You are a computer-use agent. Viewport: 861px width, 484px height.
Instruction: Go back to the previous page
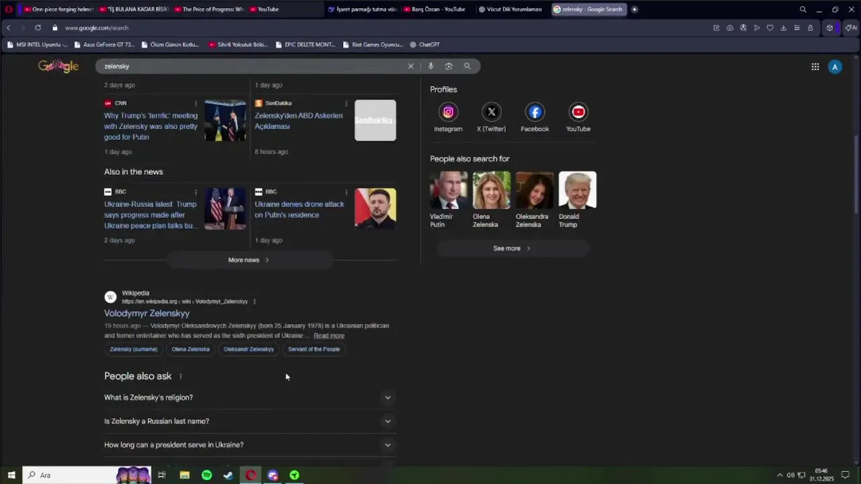(8, 28)
